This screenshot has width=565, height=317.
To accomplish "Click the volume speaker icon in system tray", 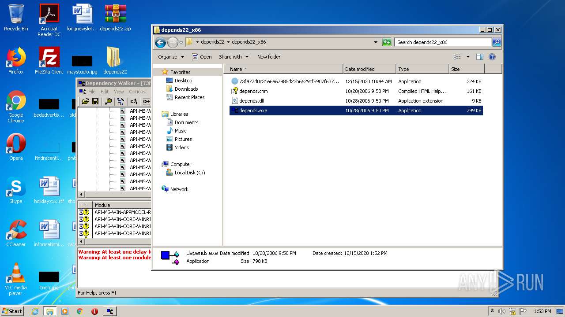I will pos(502,311).
